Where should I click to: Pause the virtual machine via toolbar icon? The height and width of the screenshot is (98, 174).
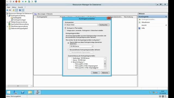[x=23, y=2]
